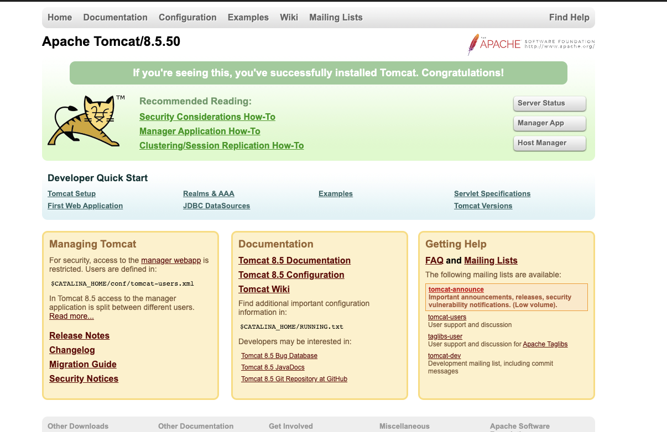
Task: Follow the manager webapp link
Action: coord(171,260)
